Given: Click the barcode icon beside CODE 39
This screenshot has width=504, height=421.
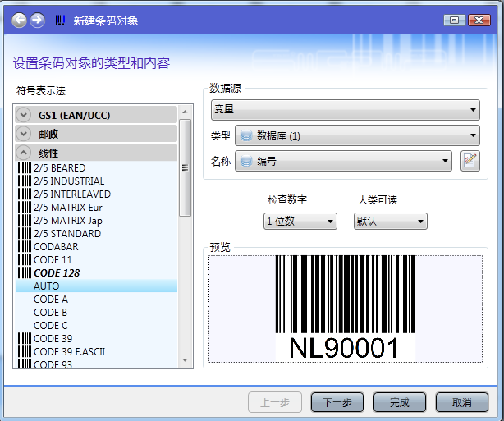Looking at the screenshot, I should 25,338.
